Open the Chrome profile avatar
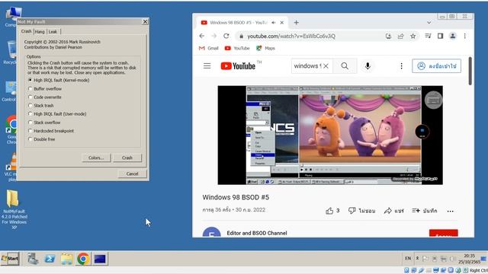Viewport: 488px width, 274px height. pyautogui.click(x=452, y=36)
